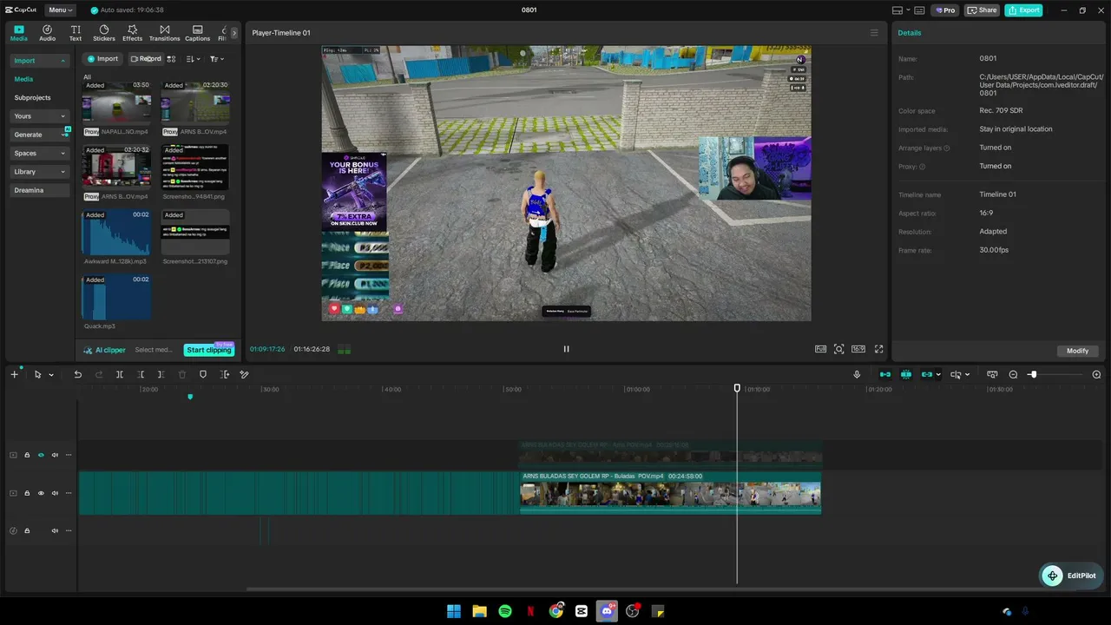
Task: Open the Effects panel
Action: point(132,33)
